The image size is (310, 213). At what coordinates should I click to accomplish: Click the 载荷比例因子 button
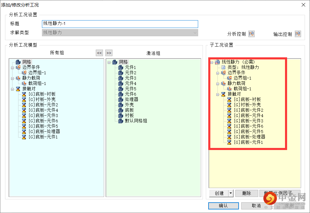[280, 193]
